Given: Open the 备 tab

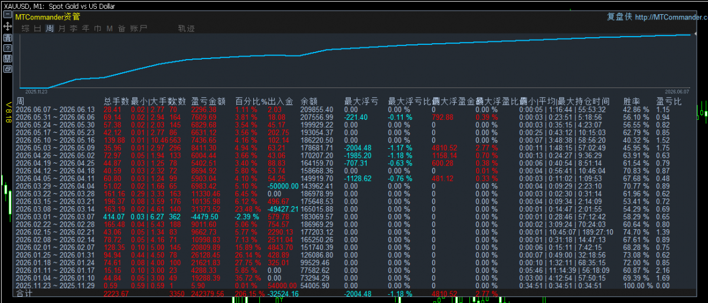Looking at the screenshot, I should click(x=122, y=28).
